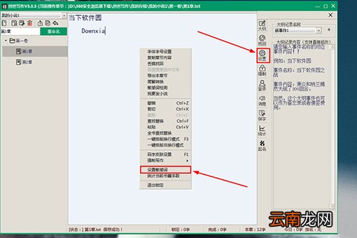Click the undo curved arrow icon
Screen dimensions: 357x238
point(56,23)
